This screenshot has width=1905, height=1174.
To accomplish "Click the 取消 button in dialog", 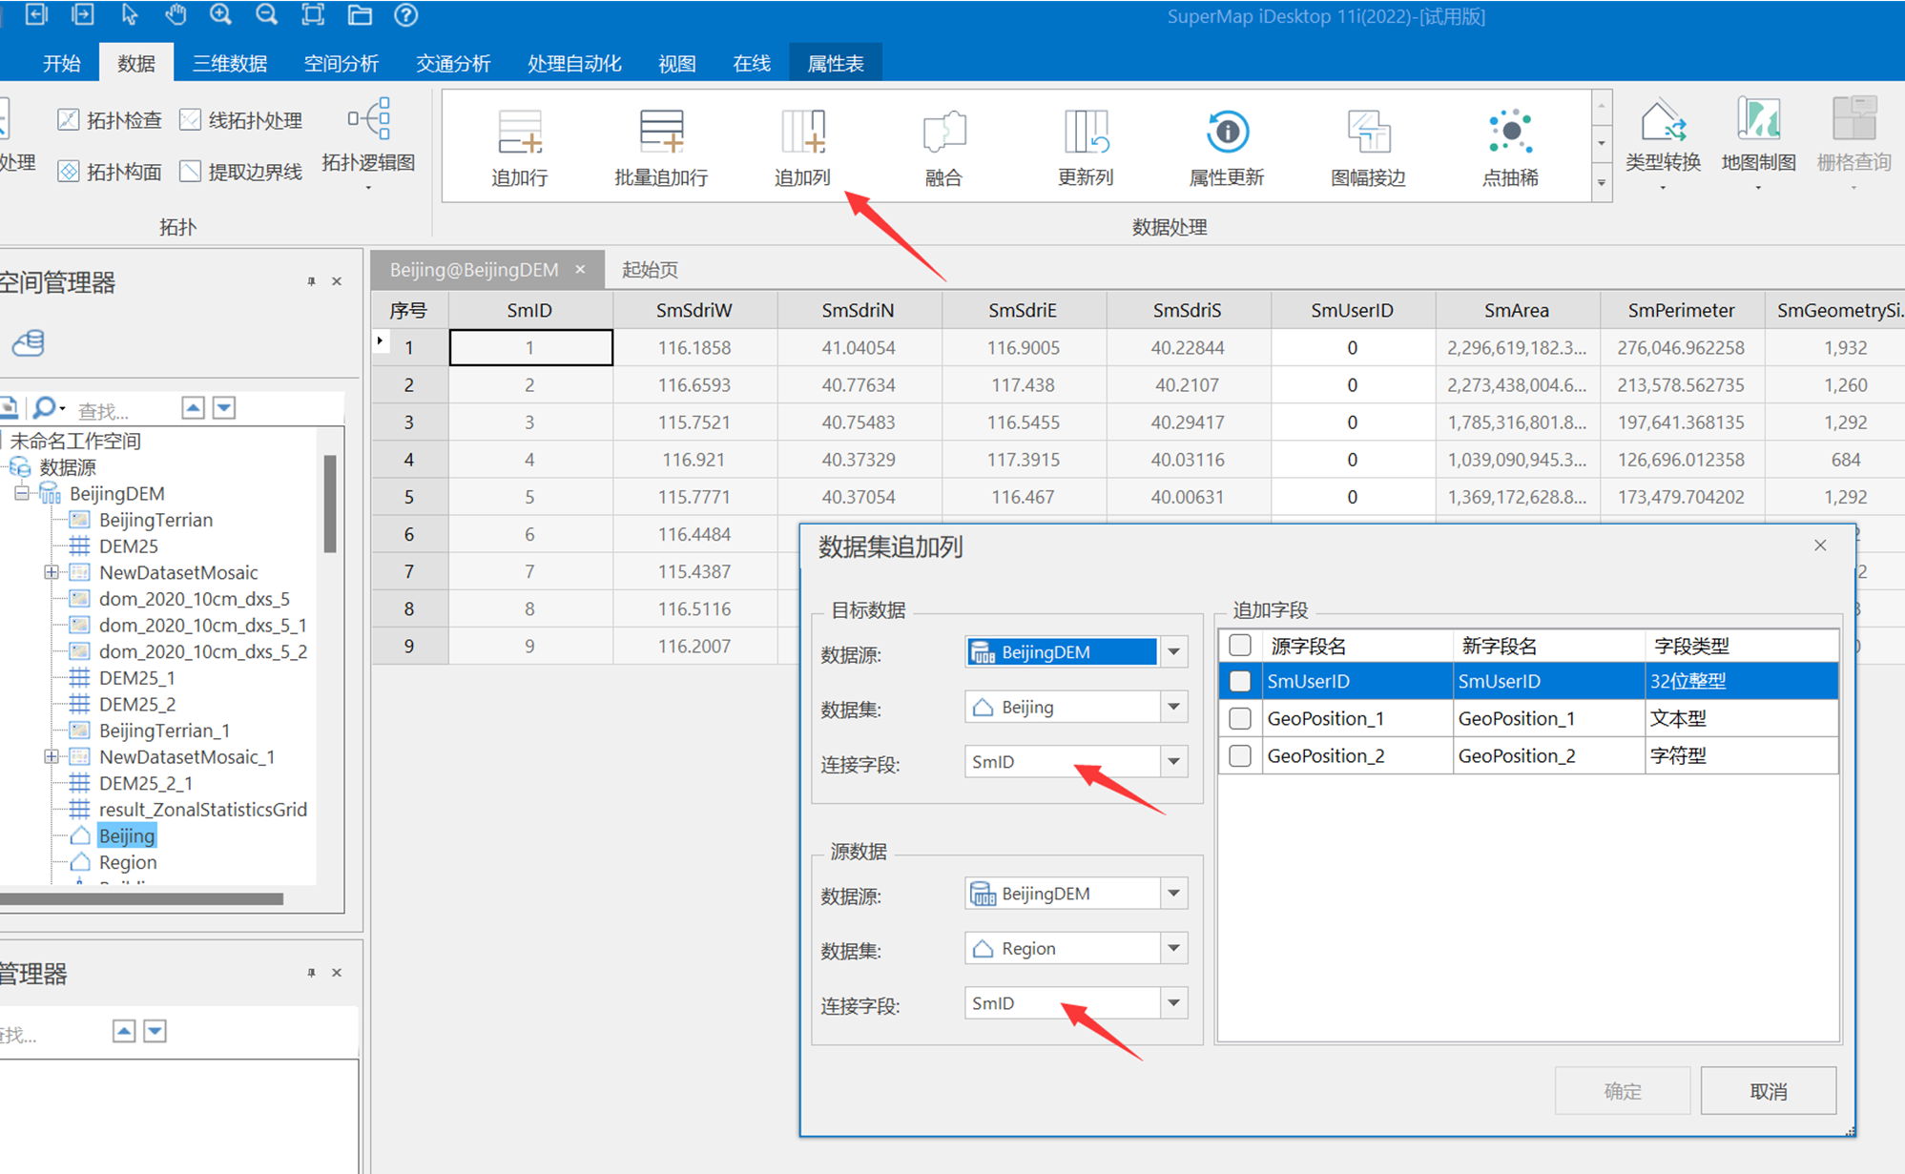I will [1768, 1091].
